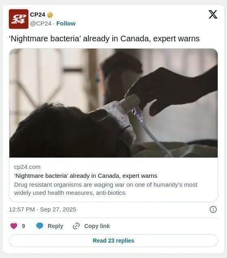Click the gold verified badge
Screen dimensions: 227x258
50,15
